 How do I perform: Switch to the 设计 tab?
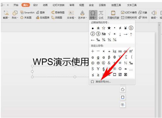point(35,5)
